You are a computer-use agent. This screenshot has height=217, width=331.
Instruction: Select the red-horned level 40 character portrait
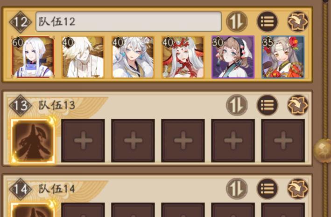[x=183, y=57]
